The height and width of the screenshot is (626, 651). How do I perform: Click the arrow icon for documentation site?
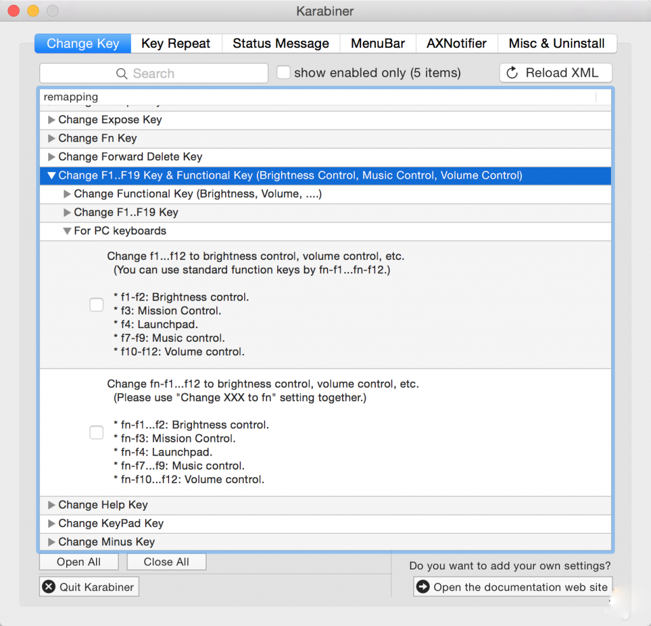pyautogui.click(x=423, y=587)
